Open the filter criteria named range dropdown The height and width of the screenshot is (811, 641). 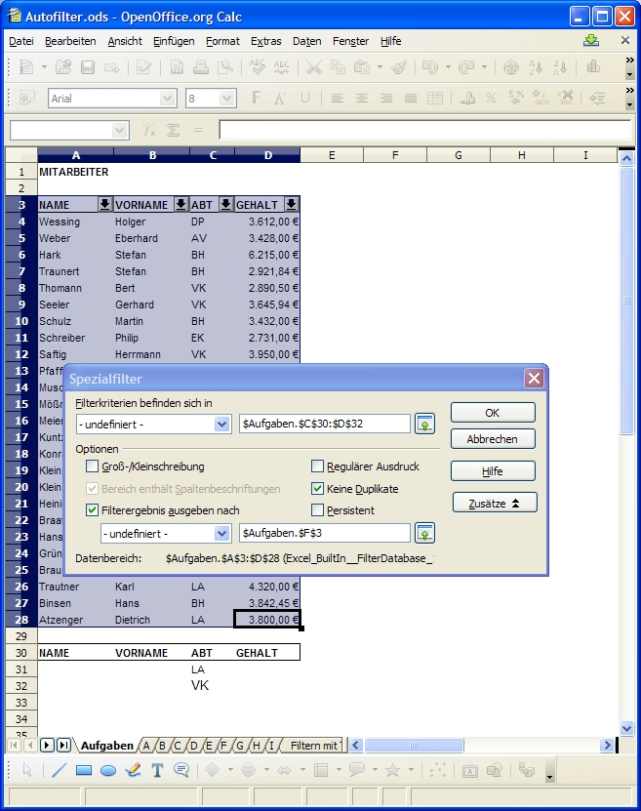(221, 425)
